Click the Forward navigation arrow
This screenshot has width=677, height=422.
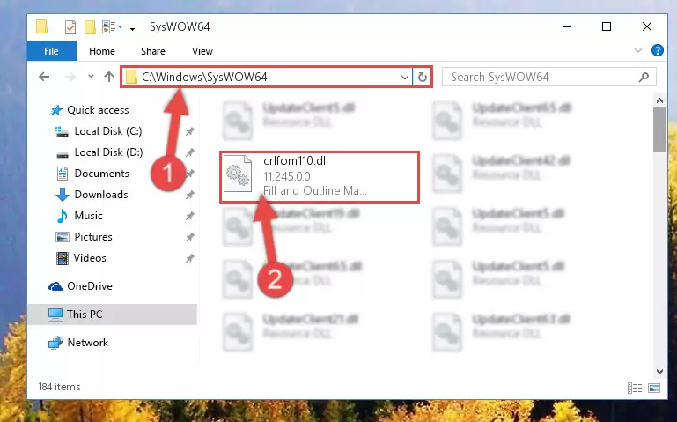click(70, 77)
